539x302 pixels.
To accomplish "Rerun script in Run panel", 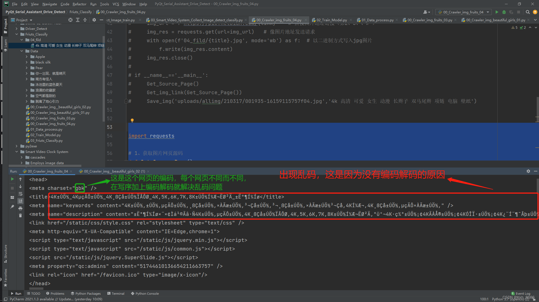I will (x=12, y=179).
